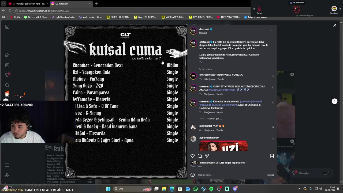Viewport: 343px width, 193px height.
Task: Reply to milotkartal's comment
Action: tap(219, 130)
